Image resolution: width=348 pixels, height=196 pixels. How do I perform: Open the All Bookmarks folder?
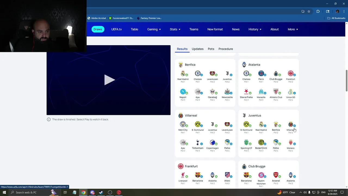[x=336, y=18]
